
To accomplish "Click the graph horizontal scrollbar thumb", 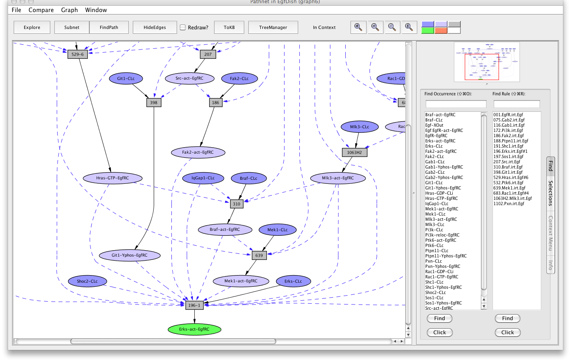I will tap(173, 341).
